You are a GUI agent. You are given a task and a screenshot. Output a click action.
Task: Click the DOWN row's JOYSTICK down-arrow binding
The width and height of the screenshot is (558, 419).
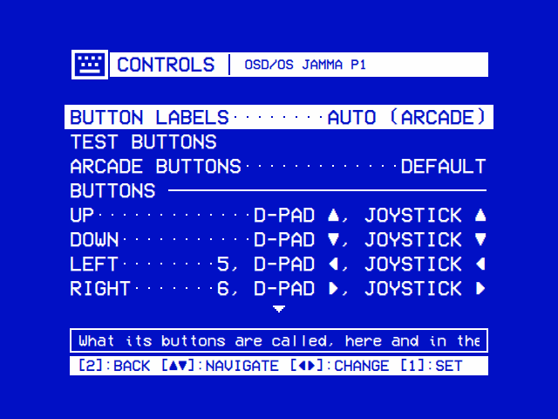coord(425,239)
